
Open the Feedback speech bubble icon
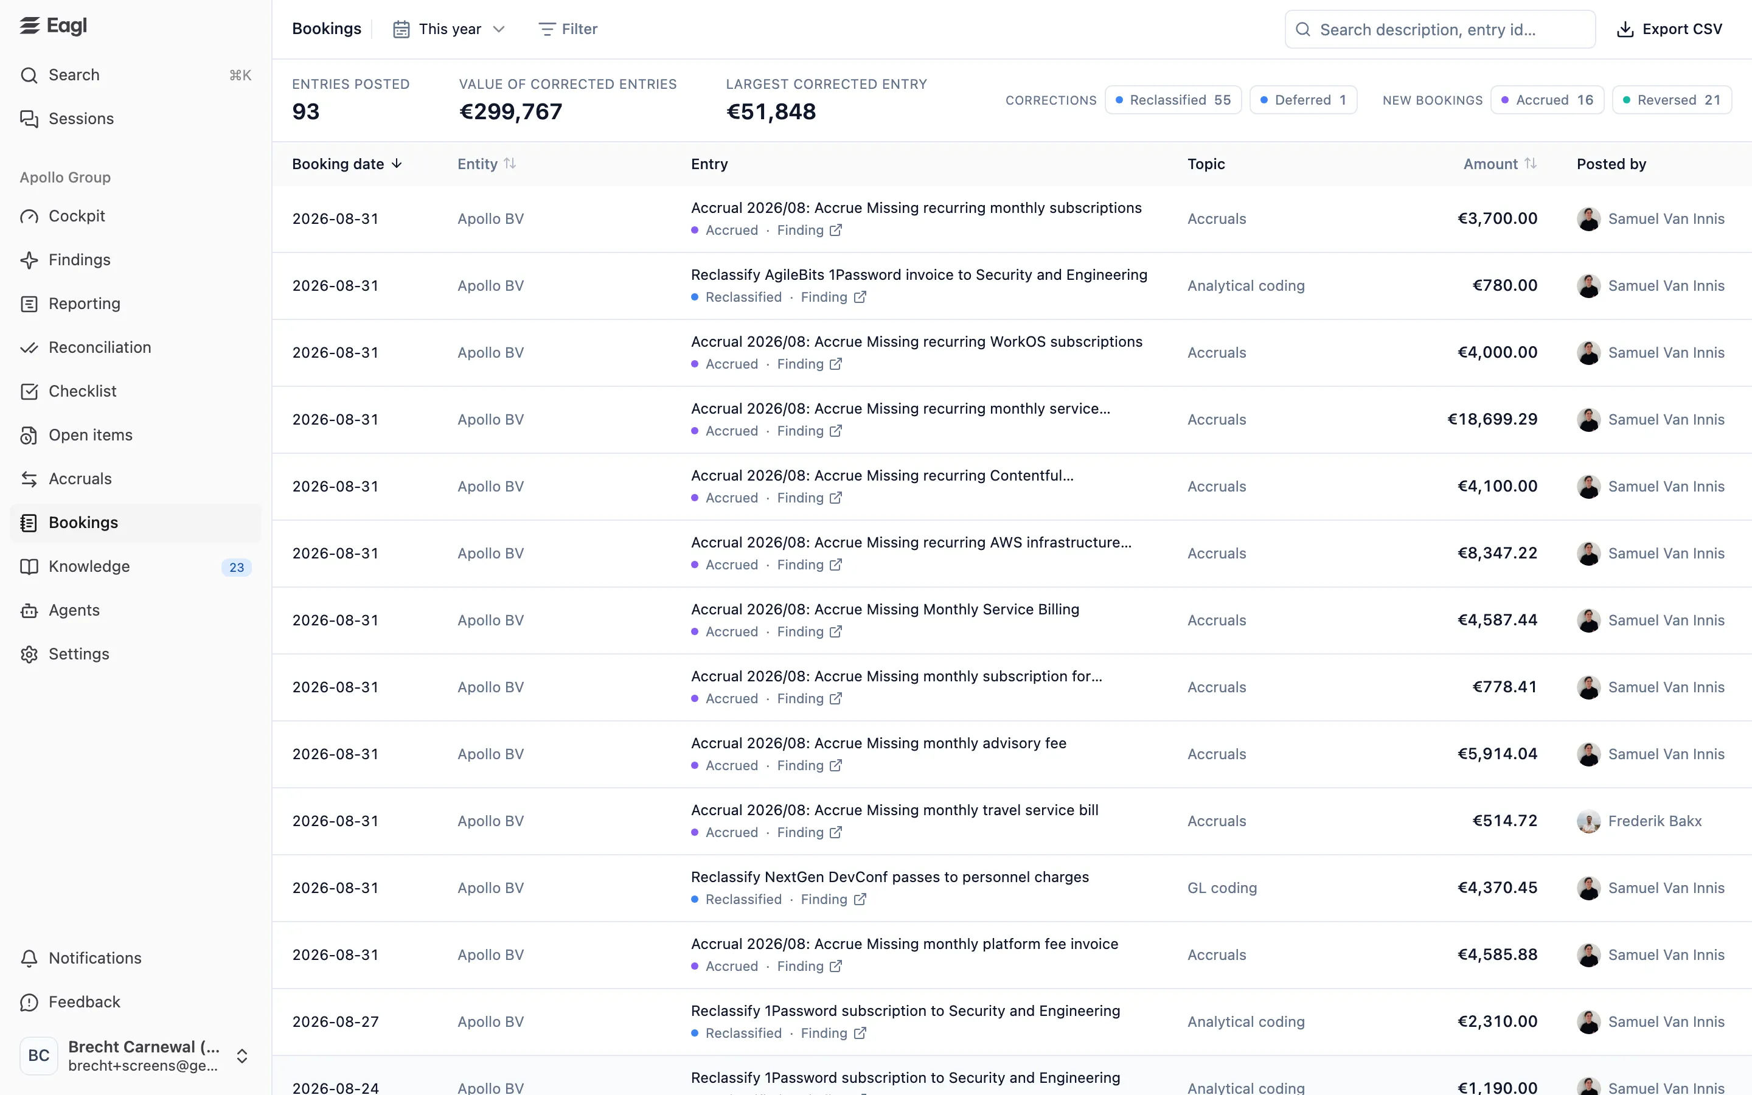click(x=29, y=1003)
